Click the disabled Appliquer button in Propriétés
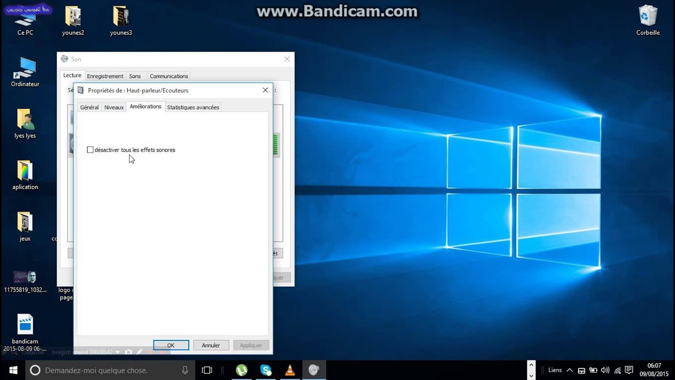The image size is (675, 380). (251, 345)
